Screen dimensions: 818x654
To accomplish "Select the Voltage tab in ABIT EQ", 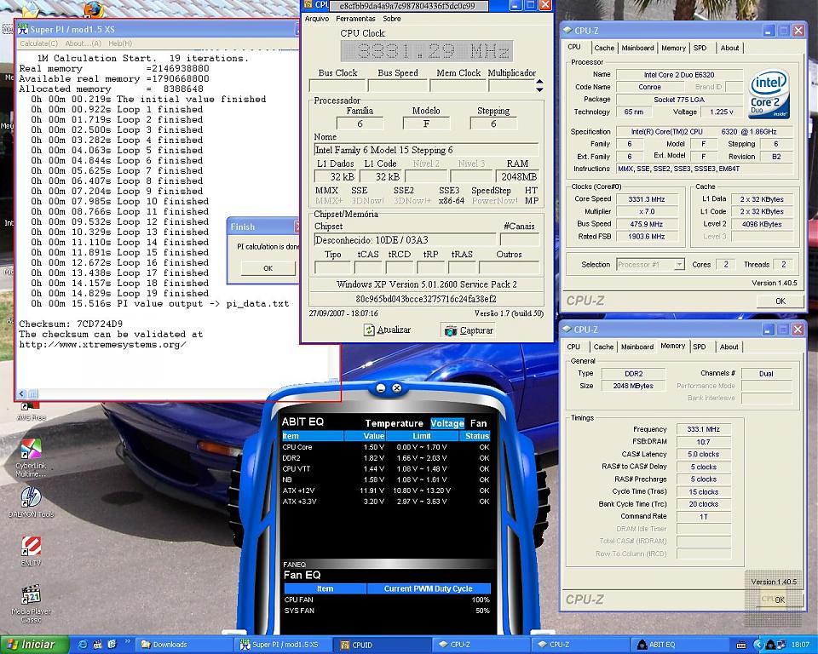I will point(447,423).
